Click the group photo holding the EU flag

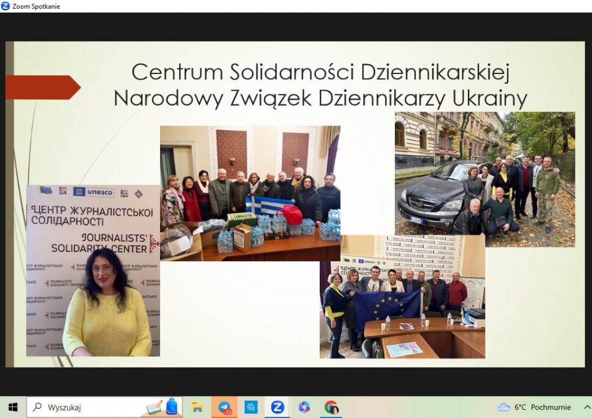coord(402,297)
